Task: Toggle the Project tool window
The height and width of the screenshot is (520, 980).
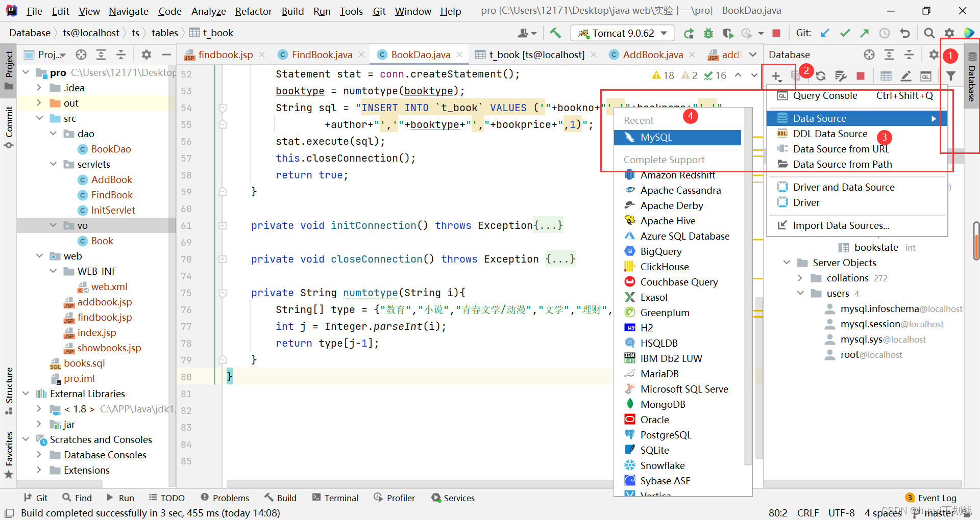Action: tap(9, 70)
